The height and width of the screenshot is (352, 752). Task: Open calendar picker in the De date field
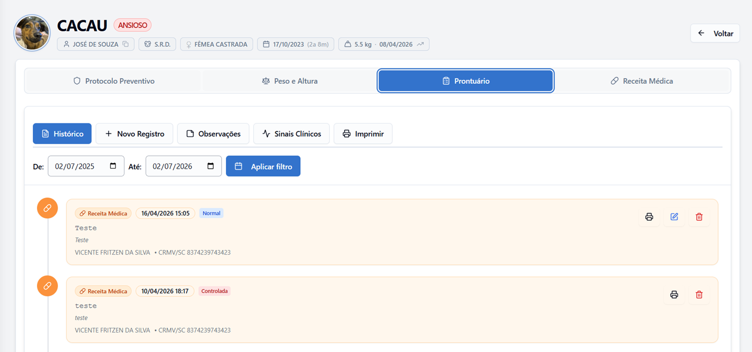(113, 166)
